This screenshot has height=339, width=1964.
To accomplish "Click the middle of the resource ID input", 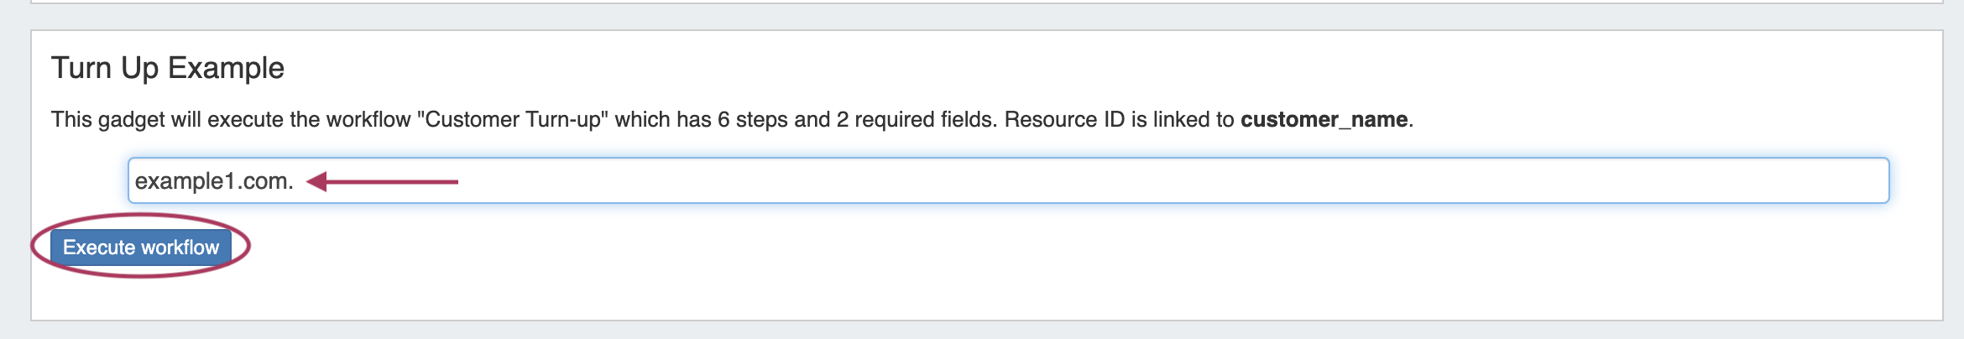I will pyautogui.click(x=1007, y=180).
